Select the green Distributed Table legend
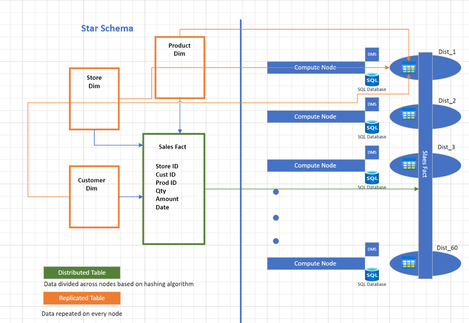 coord(82,273)
